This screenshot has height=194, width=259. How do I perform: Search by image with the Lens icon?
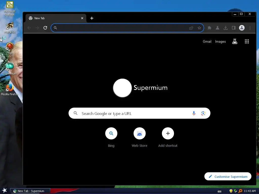(203, 113)
